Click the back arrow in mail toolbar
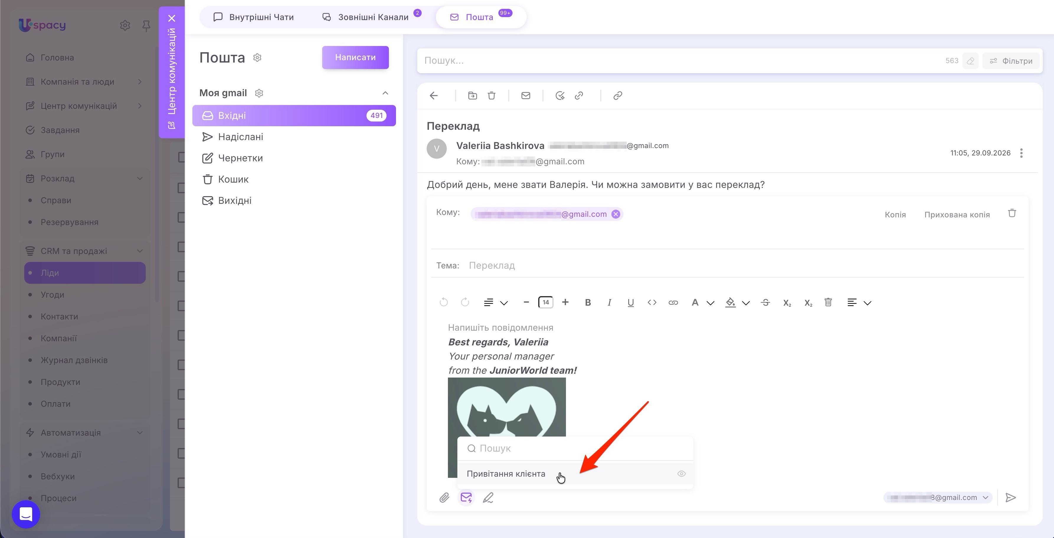 coord(434,96)
